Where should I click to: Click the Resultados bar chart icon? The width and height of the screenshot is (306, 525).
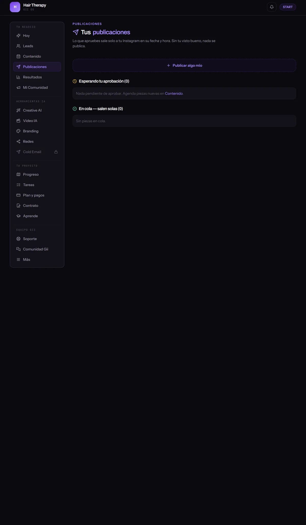click(18, 77)
